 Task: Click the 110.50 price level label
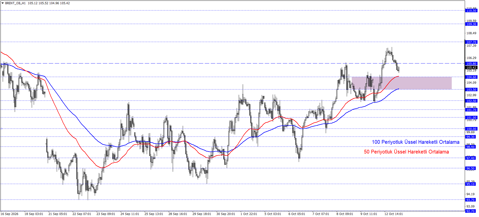click(471, 10)
